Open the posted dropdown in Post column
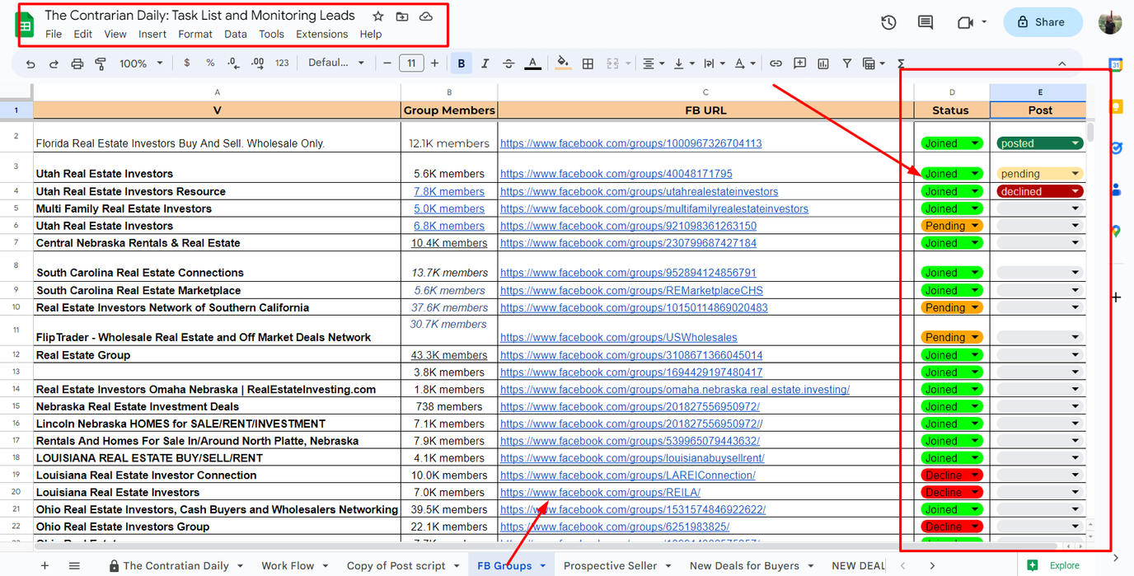 pyautogui.click(x=1040, y=143)
